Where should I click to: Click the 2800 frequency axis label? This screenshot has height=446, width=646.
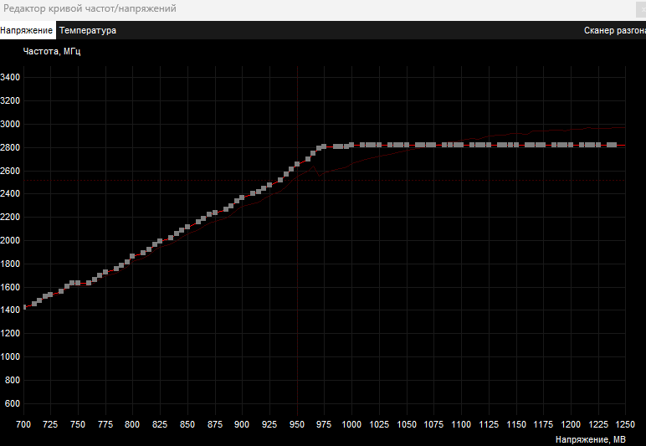[10, 147]
